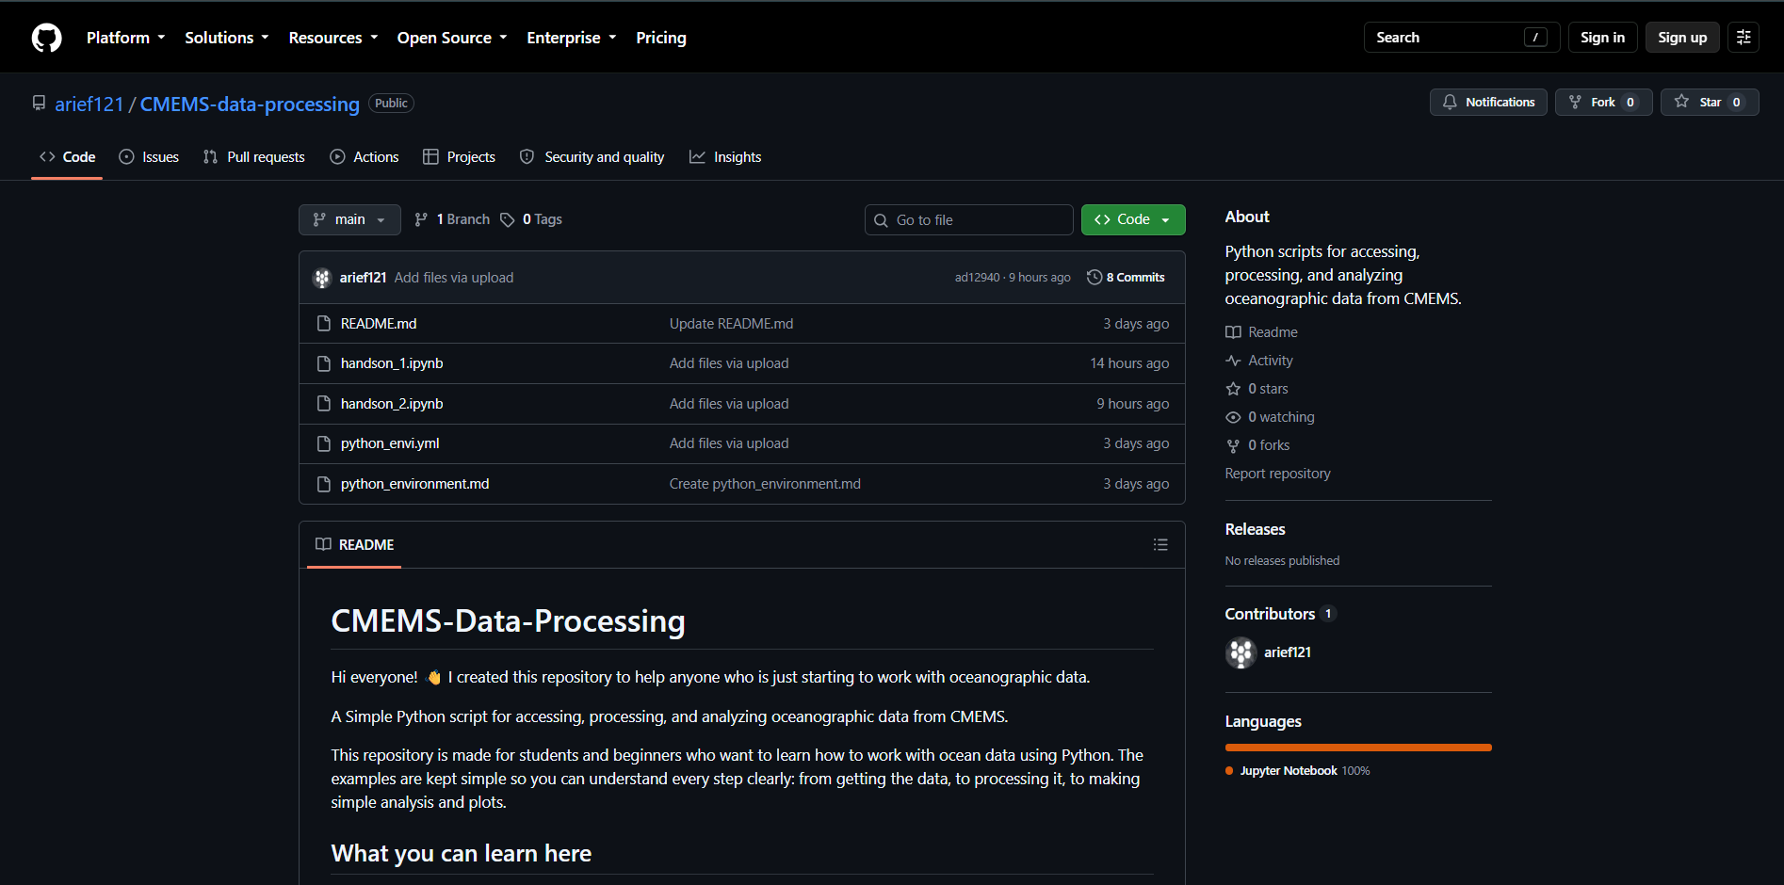Click the branch icon next to 1 Branch
Image resolution: width=1784 pixels, height=885 pixels.
point(421,219)
